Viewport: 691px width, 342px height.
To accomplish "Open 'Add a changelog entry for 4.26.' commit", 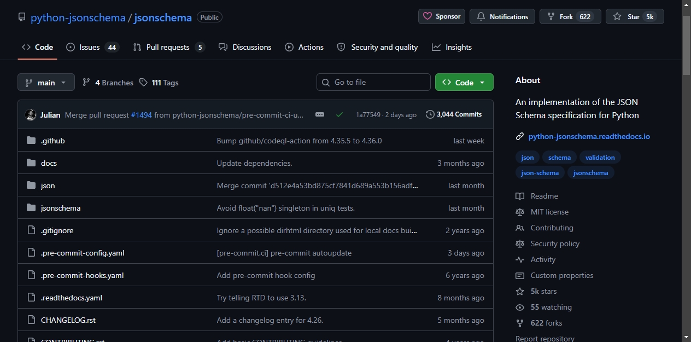I will click(270, 320).
